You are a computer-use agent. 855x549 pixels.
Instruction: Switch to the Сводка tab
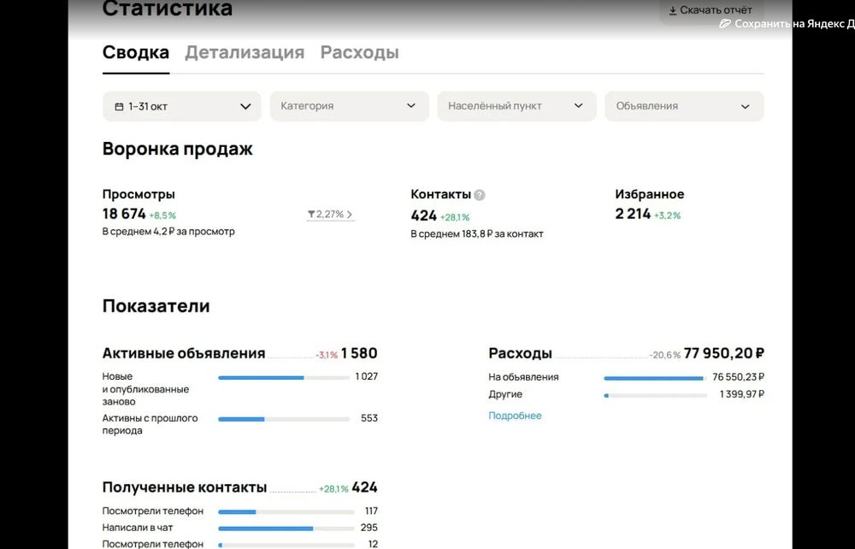136,52
